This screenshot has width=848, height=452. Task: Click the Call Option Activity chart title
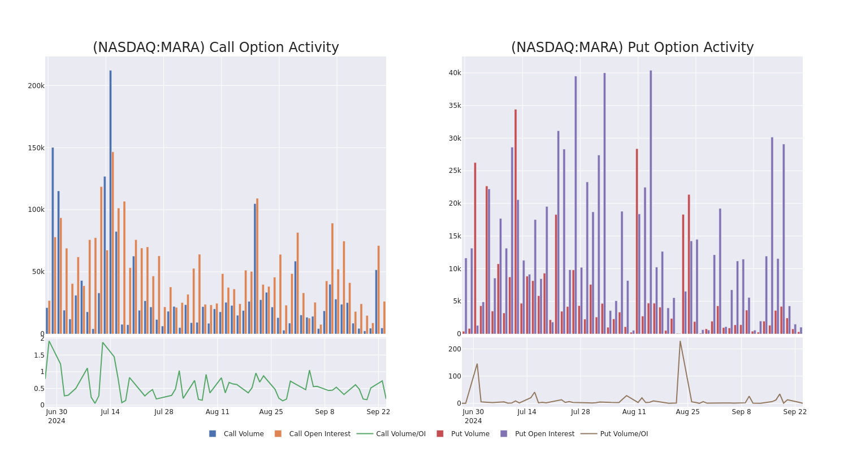[216, 47]
